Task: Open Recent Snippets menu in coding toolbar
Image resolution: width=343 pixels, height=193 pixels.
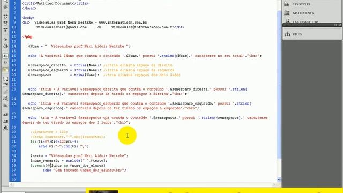Action: (5, 99)
